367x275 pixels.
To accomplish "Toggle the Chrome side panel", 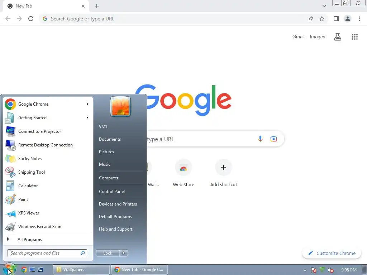I will point(336,19).
